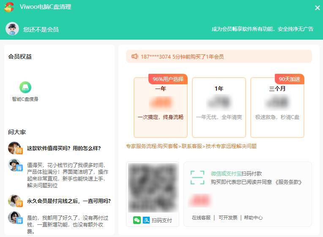Click avatar beside 值得买 answer
The height and width of the screenshot is (237, 323).
(15, 165)
